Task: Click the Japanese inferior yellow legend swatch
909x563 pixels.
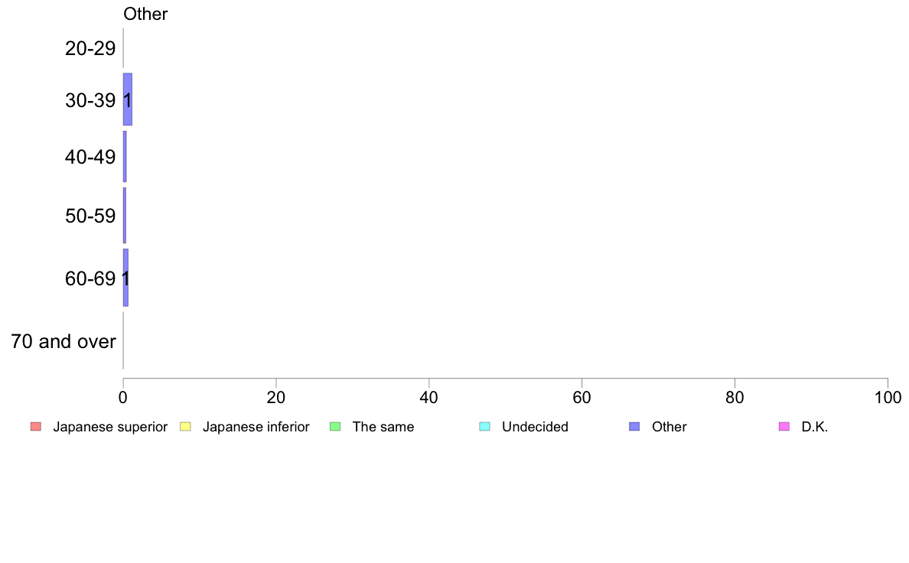Action: coord(185,427)
